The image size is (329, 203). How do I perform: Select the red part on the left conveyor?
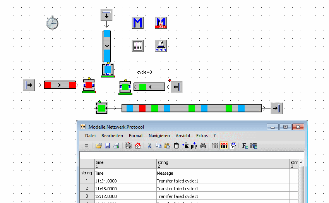coord(48,85)
